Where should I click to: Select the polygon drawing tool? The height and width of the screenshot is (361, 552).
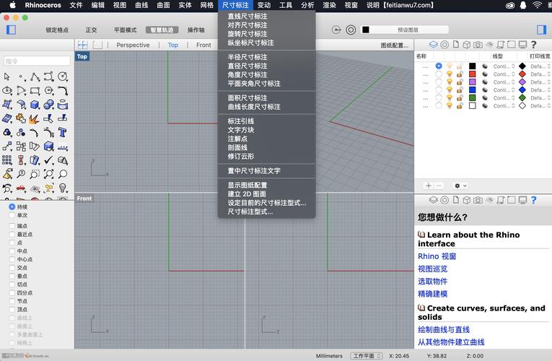tap(48, 90)
